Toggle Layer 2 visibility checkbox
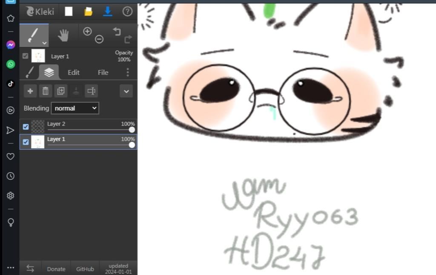 (x=26, y=127)
